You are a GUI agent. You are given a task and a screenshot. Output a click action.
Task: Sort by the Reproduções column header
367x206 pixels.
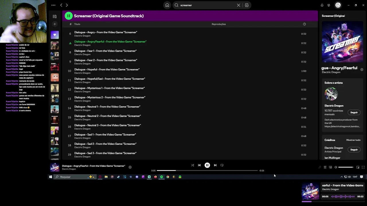[x=219, y=24]
